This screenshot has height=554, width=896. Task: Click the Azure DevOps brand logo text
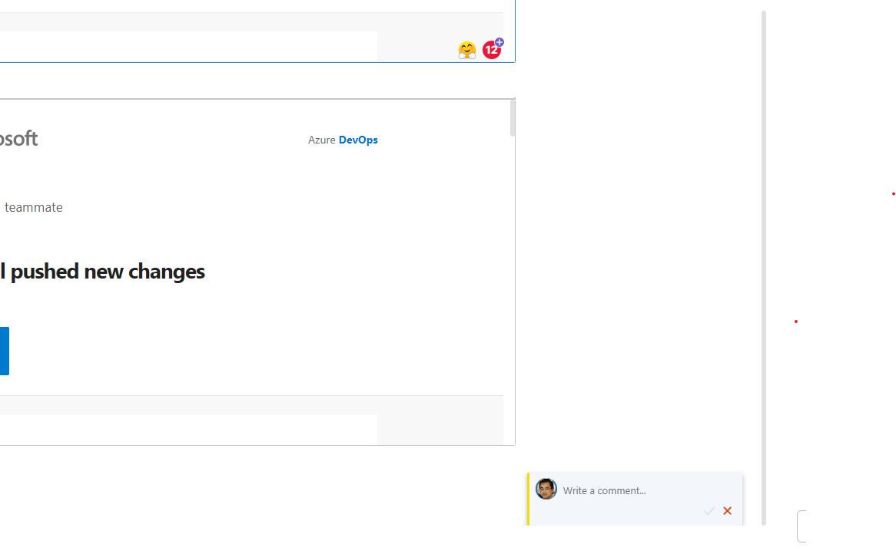[343, 140]
